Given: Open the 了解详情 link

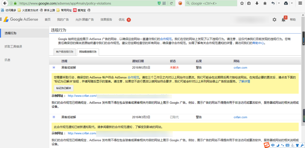Looking at the screenshot, I should [244, 81].
